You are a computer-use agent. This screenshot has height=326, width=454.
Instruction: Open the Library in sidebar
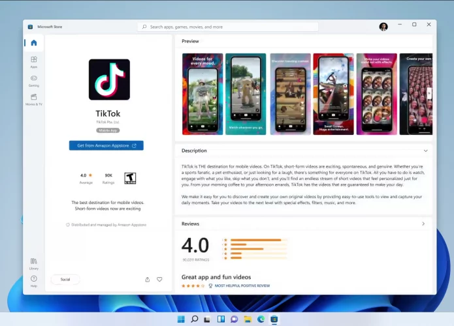[34, 264]
